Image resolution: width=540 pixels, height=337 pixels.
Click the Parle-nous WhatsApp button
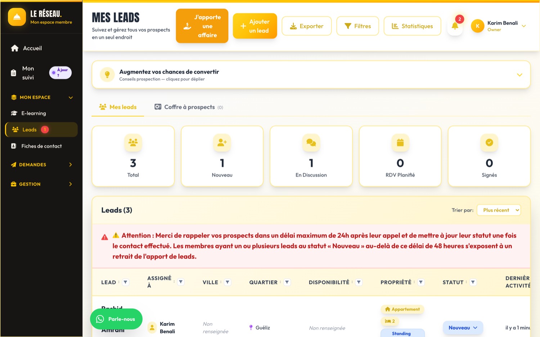(116, 319)
